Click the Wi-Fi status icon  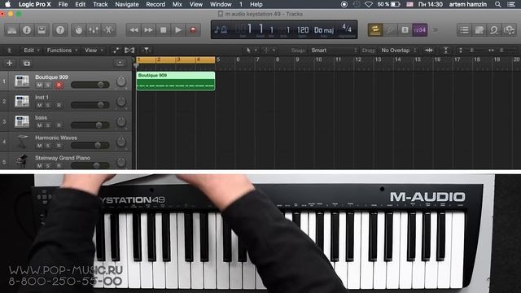point(369,4)
